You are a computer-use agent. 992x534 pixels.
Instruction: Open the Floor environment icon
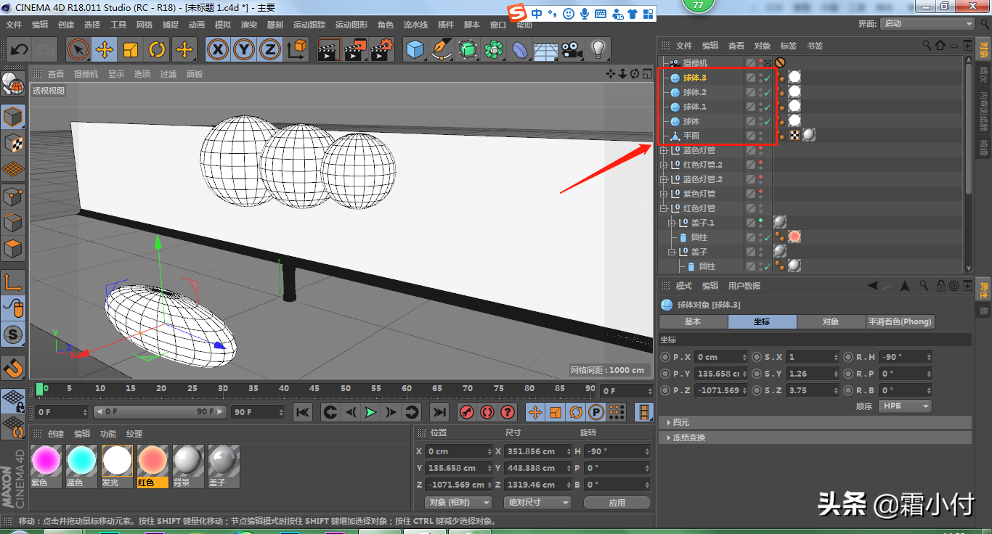pos(546,50)
